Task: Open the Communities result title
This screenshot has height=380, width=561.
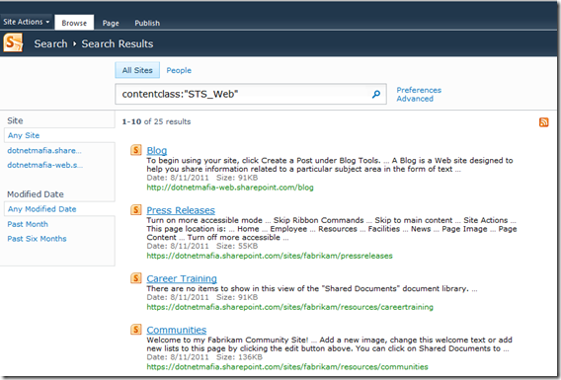Action: tap(177, 330)
